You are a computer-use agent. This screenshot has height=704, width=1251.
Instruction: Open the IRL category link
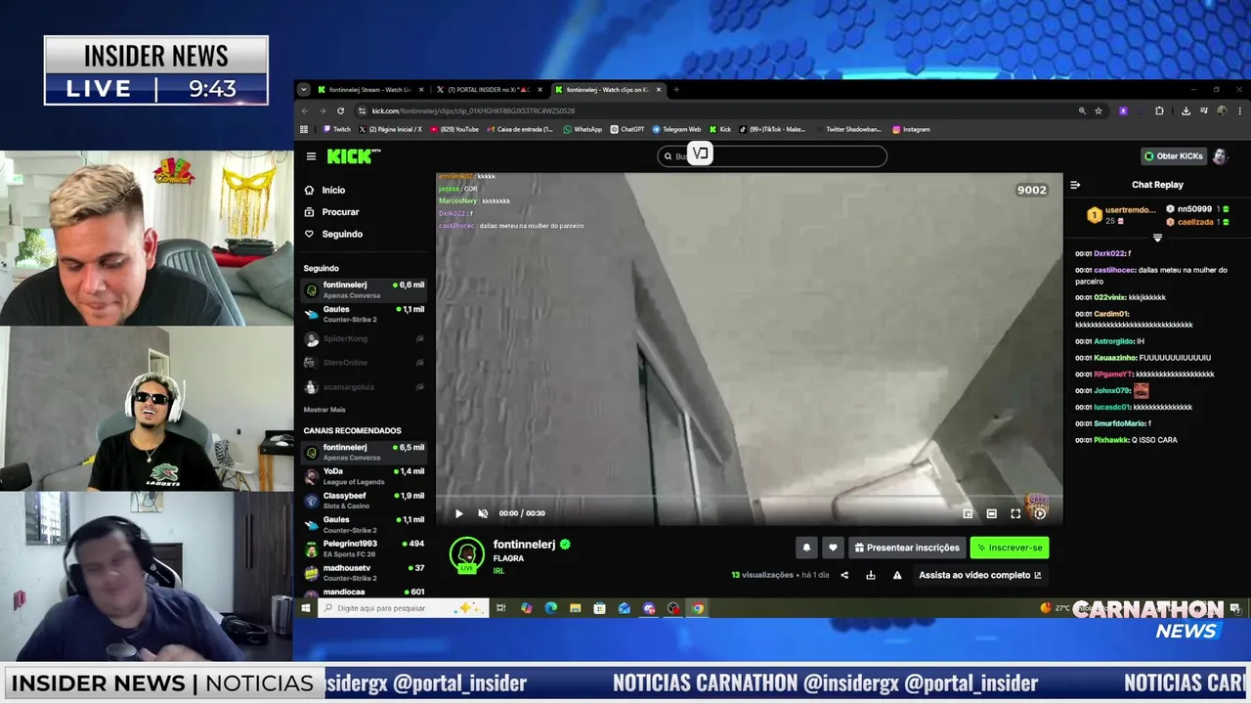[x=498, y=570]
